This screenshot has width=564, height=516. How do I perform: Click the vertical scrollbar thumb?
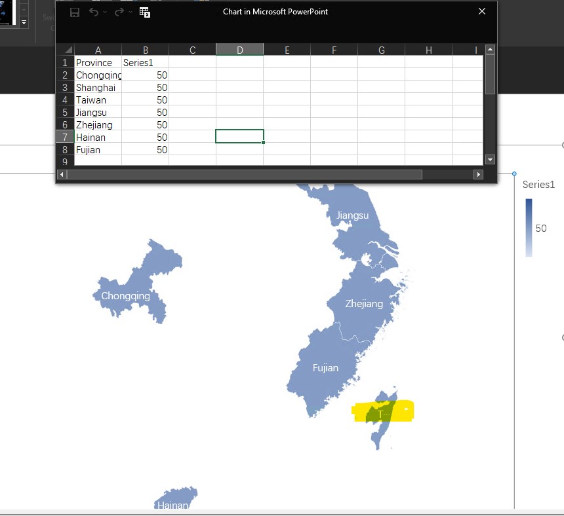point(490,75)
